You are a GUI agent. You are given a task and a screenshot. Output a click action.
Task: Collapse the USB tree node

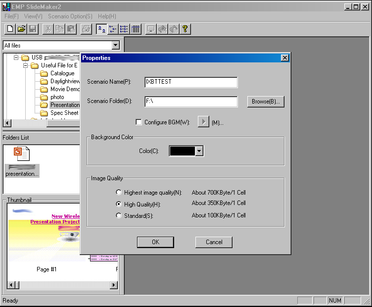pyautogui.click(x=16, y=57)
